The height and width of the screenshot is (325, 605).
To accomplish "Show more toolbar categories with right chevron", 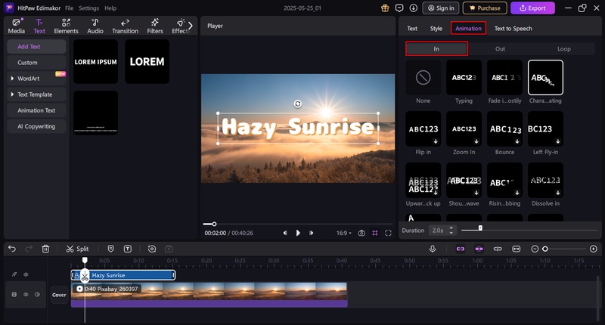I will 191,26.
